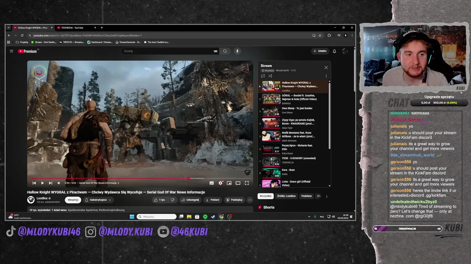Click the Podziękuj thanks button
This screenshot has width=471, height=264.
234,200
